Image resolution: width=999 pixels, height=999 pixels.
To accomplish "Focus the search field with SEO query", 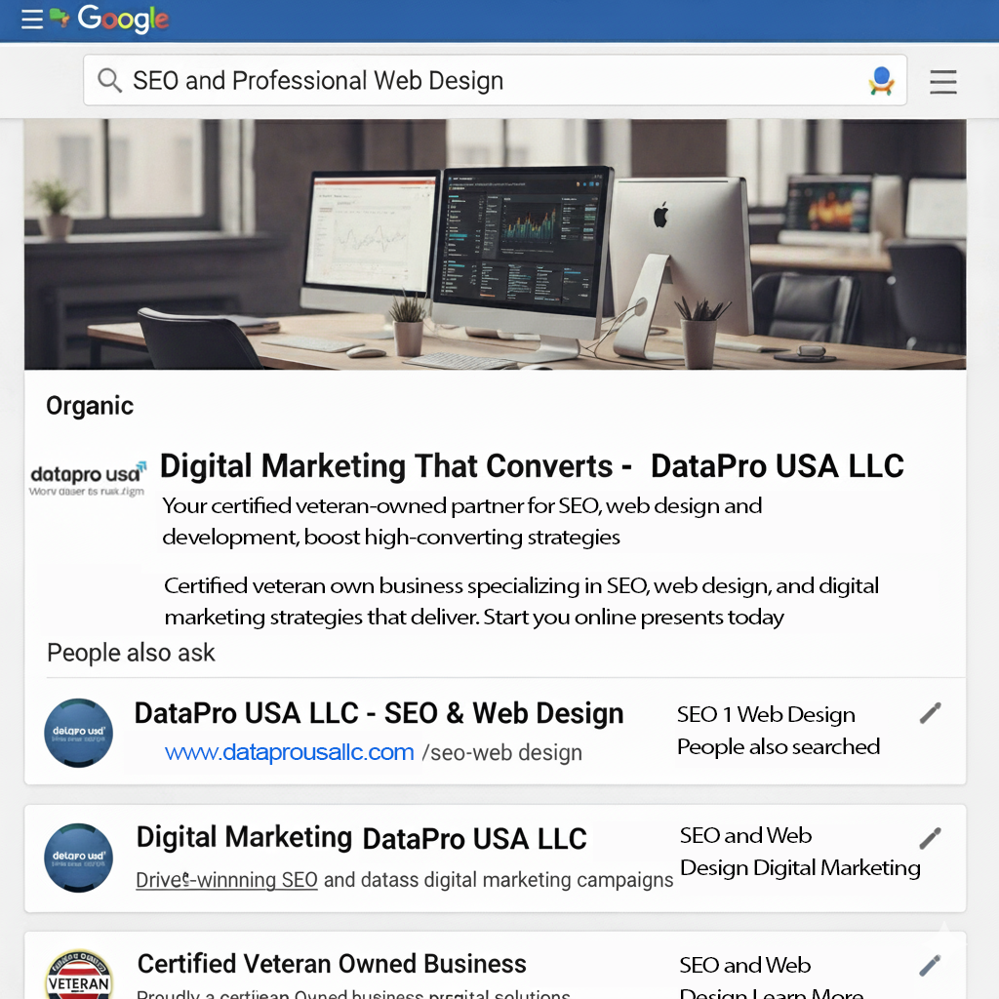I will 488,80.
